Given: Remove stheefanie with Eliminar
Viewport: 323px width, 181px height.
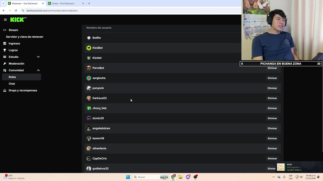Looking at the screenshot, I should tap(272, 149).
